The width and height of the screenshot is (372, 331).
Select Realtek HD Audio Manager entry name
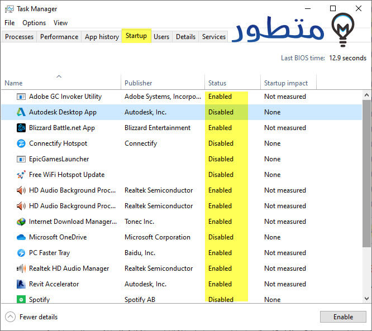coord(69,268)
